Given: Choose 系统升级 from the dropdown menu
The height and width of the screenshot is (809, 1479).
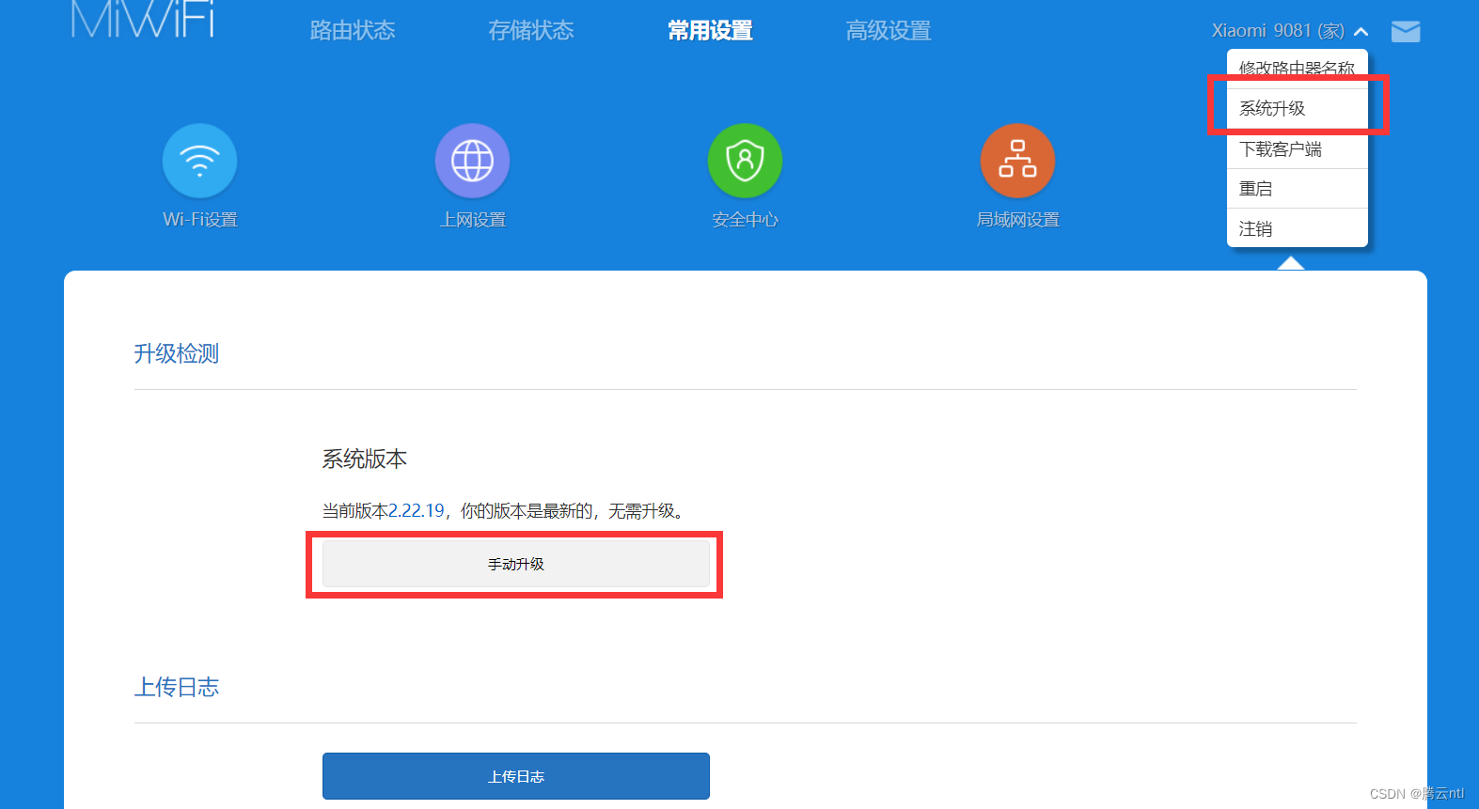Looking at the screenshot, I should 1297,108.
